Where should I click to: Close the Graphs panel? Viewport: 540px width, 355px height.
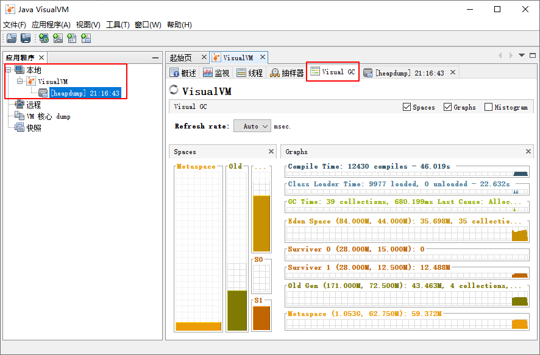point(528,152)
